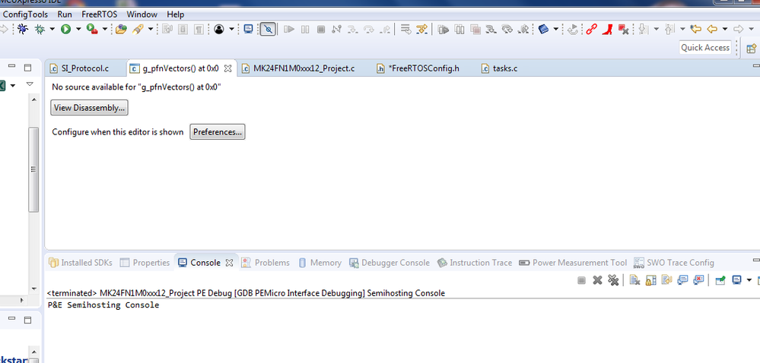Click the Resume debug icon
This screenshot has height=363, width=760.
point(289,30)
